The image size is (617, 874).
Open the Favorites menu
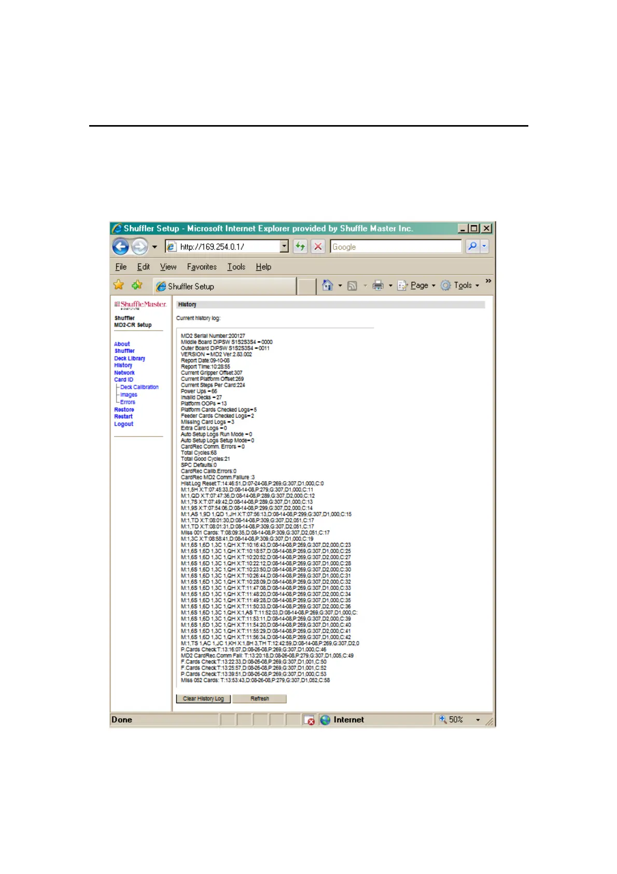202,267
